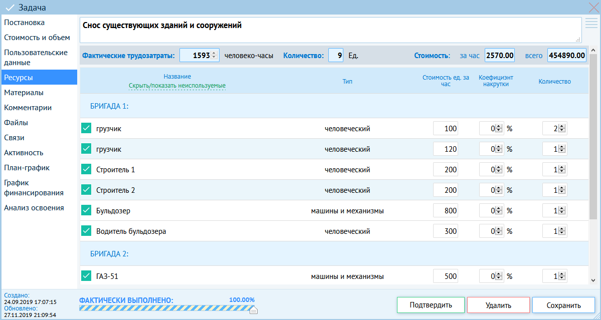Open Стоимость и объем section
Image resolution: width=601 pixels, height=320 pixels.
click(x=39, y=38)
